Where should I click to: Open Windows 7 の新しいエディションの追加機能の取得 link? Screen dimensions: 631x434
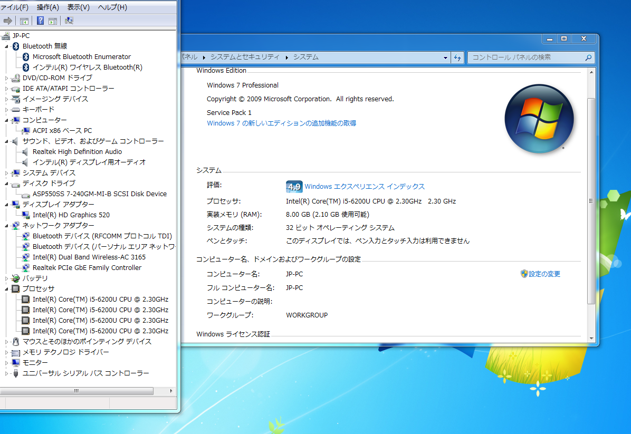click(x=281, y=123)
